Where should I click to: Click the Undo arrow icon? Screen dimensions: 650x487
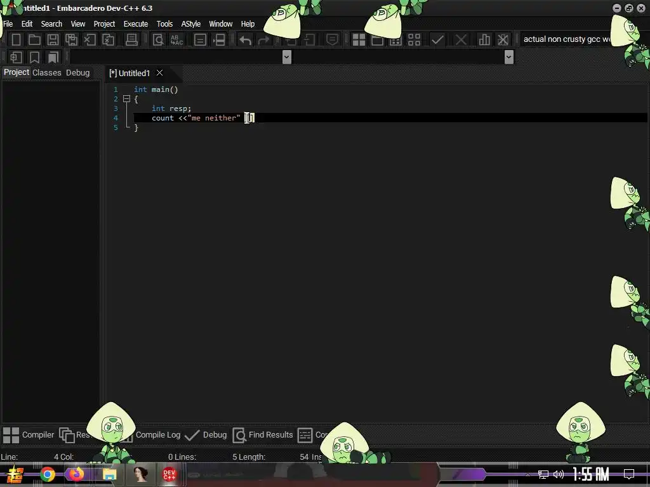[x=245, y=40]
